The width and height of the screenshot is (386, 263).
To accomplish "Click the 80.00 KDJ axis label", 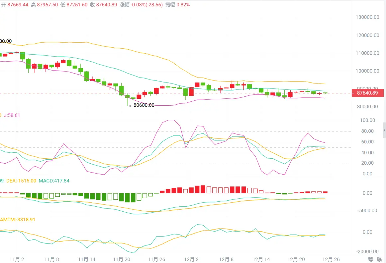I will pos(367,131).
